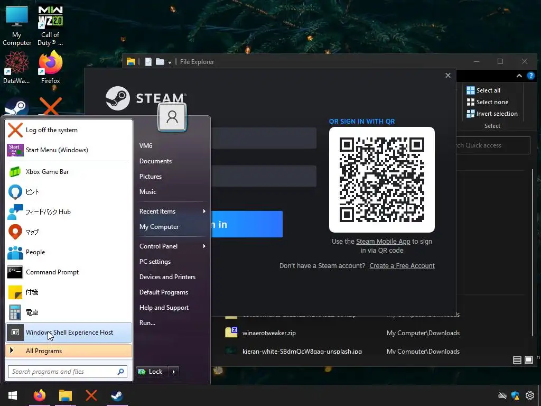Open settings gear in system tray
The height and width of the screenshot is (406, 541).
point(530,395)
